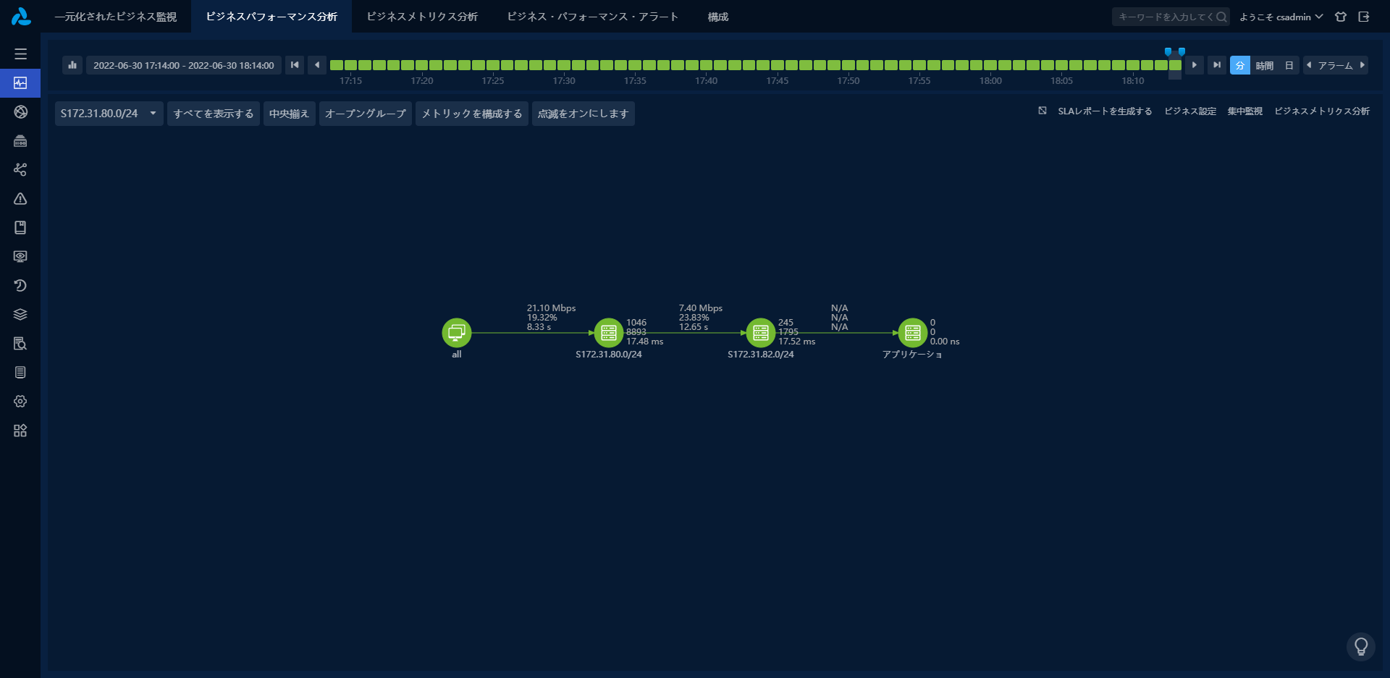1390x678 pixels.
Task: Click the layers stack sidebar icon
Action: tap(20, 315)
